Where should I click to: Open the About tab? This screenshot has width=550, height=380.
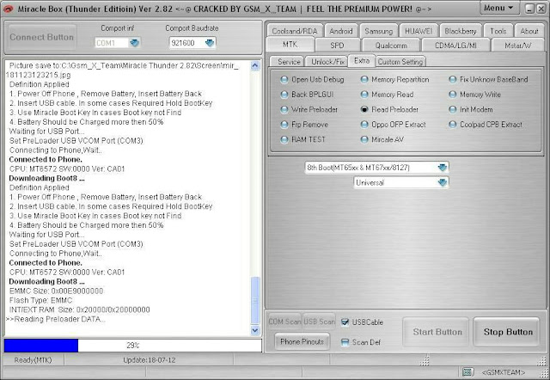point(529,31)
